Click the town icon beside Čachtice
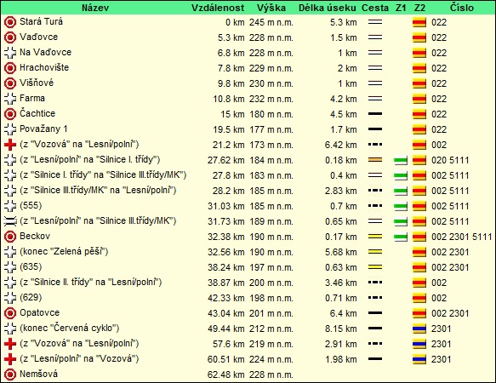Image resolution: width=496 pixels, height=383 pixels. pyautogui.click(x=10, y=114)
